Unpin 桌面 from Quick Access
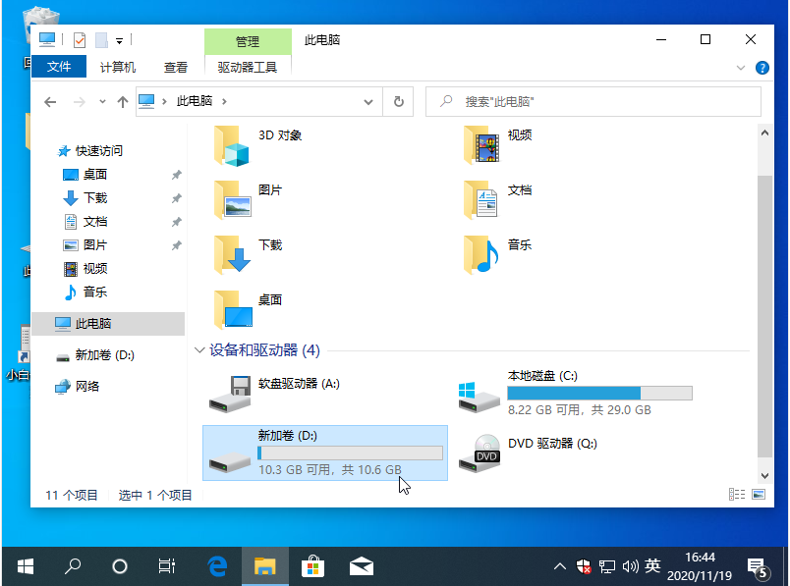 (x=180, y=174)
